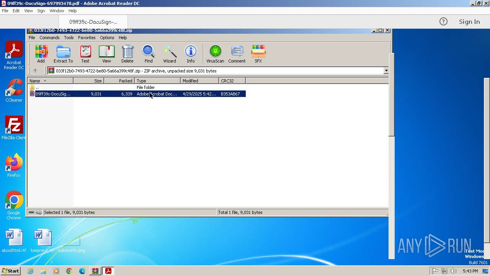Open WinRAR File menu
This screenshot has width=490, height=276.
coord(32,38)
